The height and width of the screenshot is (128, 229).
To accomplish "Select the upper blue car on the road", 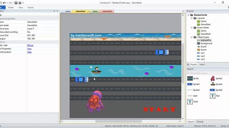I will point(162,52).
